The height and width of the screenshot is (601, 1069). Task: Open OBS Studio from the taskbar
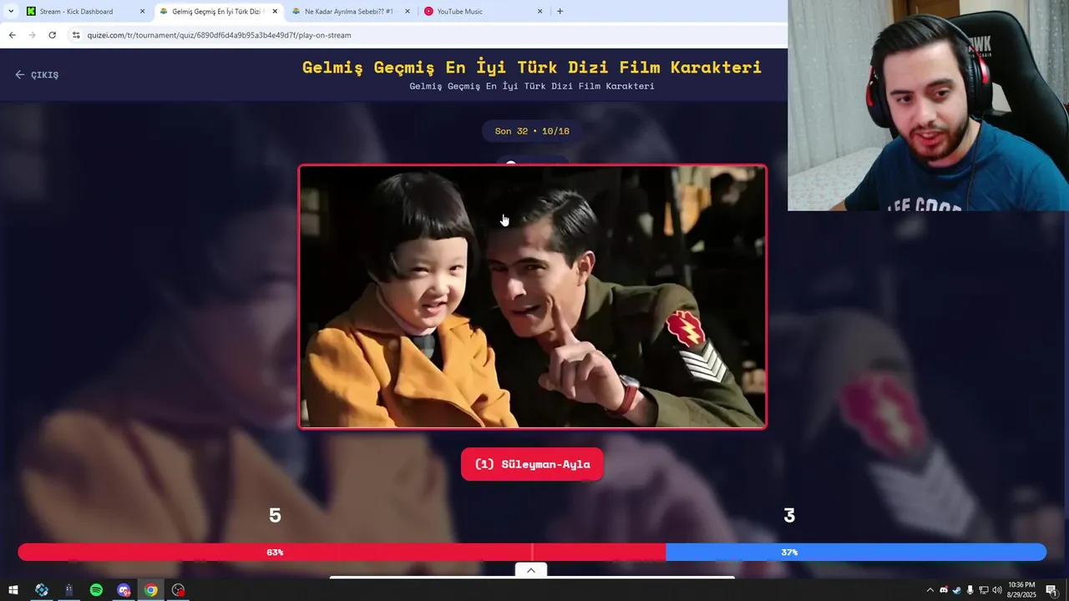click(178, 590)
